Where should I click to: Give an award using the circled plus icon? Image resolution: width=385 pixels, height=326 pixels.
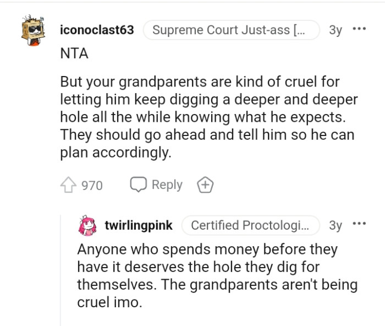tap(205, 186)
